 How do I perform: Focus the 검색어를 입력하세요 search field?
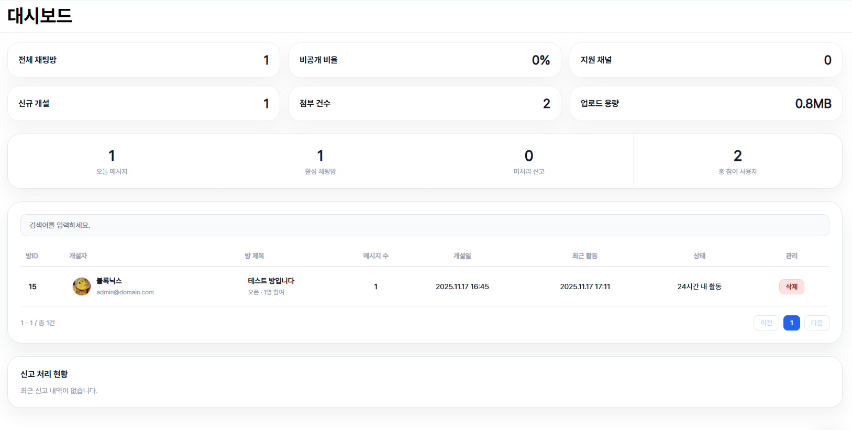424,225
